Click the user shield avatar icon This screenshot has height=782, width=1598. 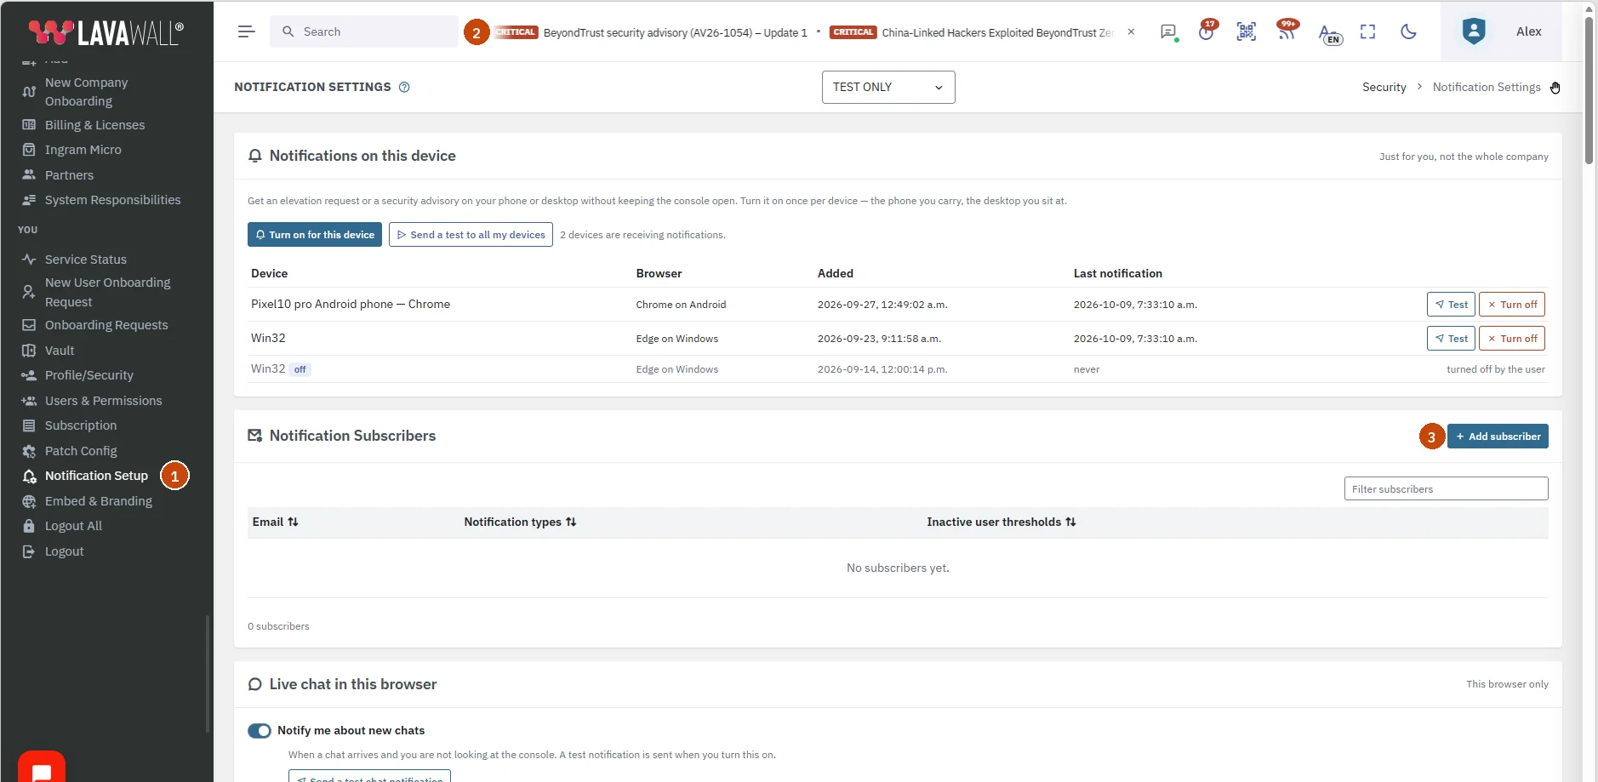[1474, 31]
